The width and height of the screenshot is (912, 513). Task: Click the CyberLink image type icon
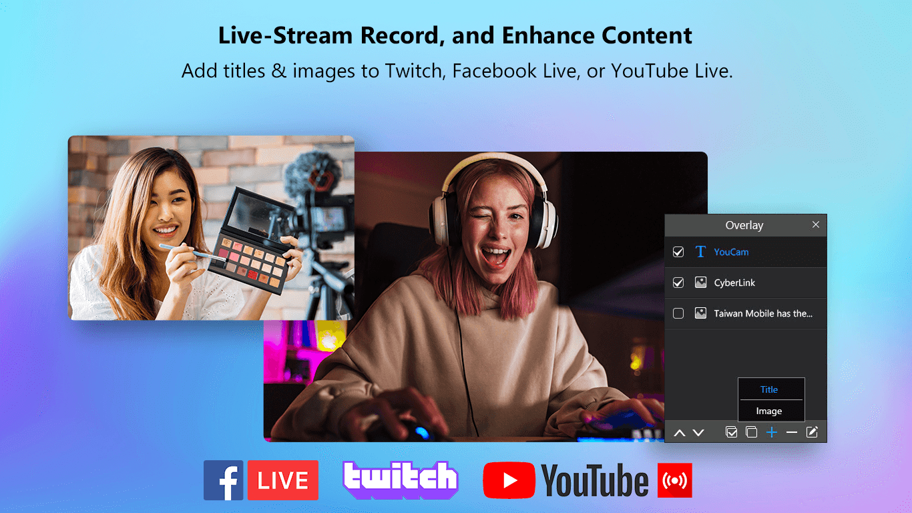pyautogui.click(x=700, y=283)
